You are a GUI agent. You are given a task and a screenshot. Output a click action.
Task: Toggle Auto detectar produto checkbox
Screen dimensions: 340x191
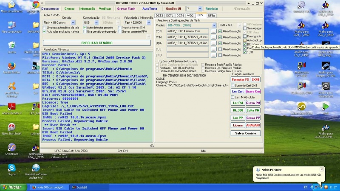[x=85, y=28]
